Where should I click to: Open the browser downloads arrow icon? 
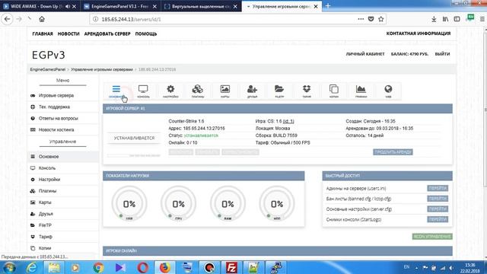(434, 19)
